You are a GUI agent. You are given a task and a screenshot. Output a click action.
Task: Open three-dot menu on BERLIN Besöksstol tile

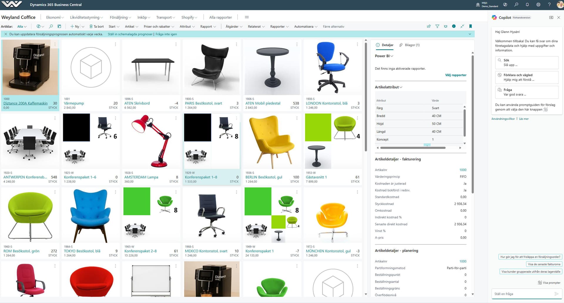point(297,118)
